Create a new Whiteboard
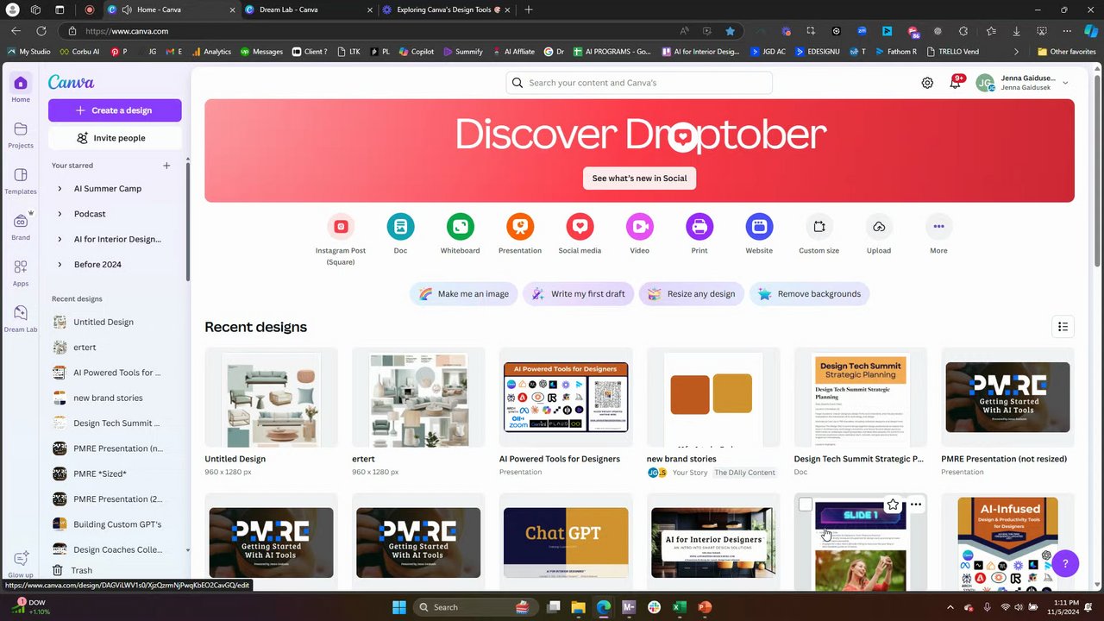Screen dimensions: 1104x621 [x=461, y=227]
